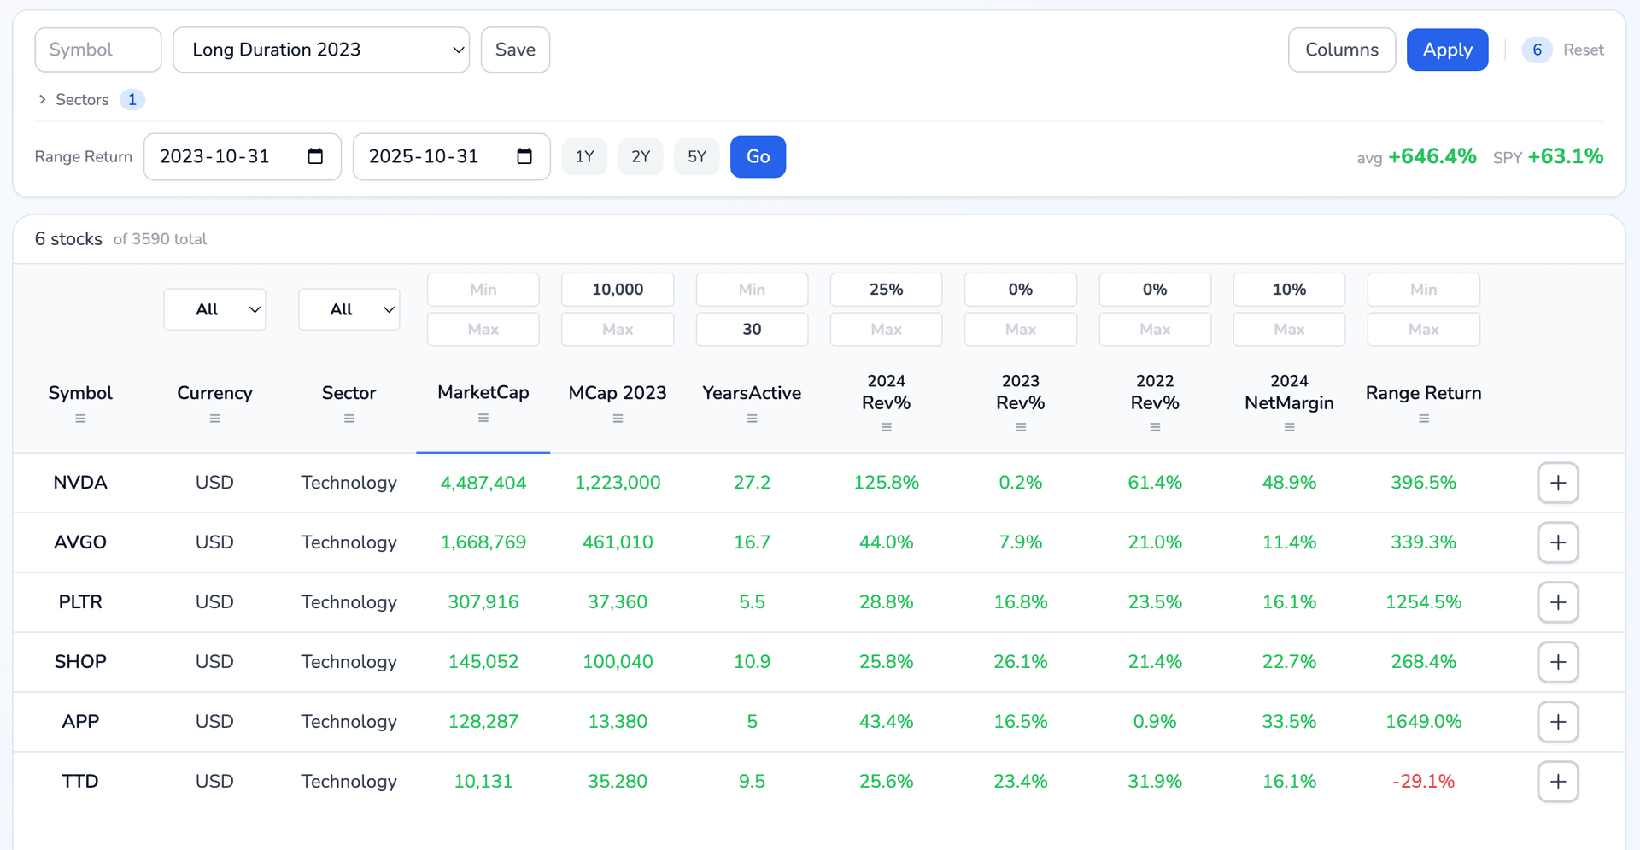Viewport: 1640px width, 850px height.
Task: Add AVGO using its plus button
Action: [x=1558, y=542]
